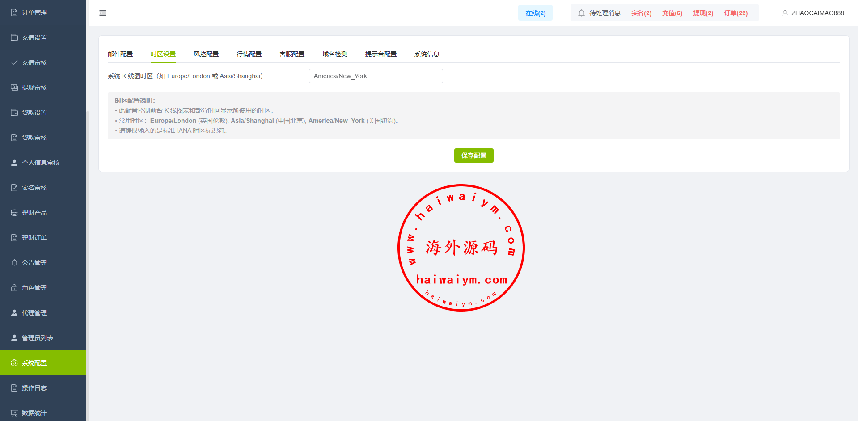
Task: Click the person icon for 管理员列表
Action: click(14, 338)
